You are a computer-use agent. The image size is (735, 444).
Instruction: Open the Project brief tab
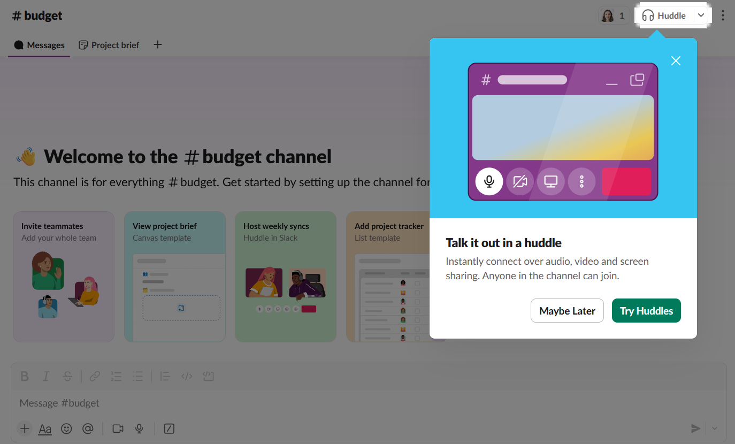[x=109, y=45]
